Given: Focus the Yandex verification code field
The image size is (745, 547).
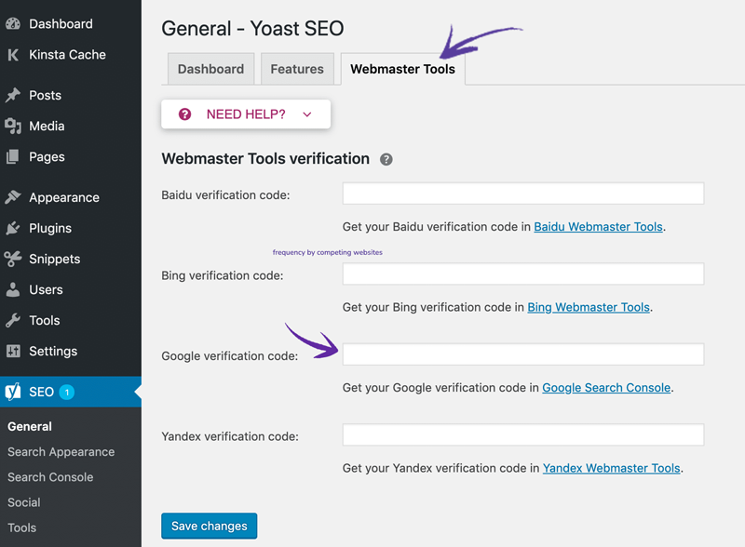Looking at the screenshot, I should tap(523, 435).
